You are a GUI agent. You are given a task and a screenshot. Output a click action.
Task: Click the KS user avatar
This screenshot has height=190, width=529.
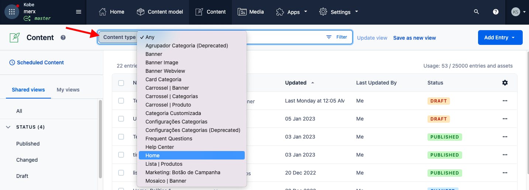tap(516, 12)
